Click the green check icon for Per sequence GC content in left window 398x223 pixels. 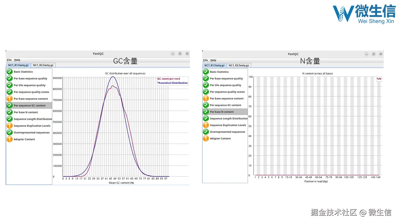click(10, 106)
